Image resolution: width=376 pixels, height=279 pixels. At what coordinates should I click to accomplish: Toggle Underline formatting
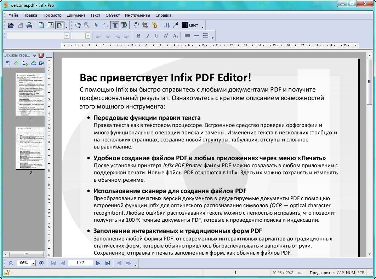(x=156, y=36)
